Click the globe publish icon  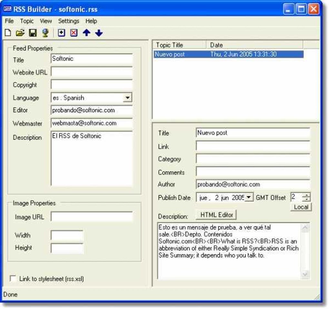[x=45, y=33]
